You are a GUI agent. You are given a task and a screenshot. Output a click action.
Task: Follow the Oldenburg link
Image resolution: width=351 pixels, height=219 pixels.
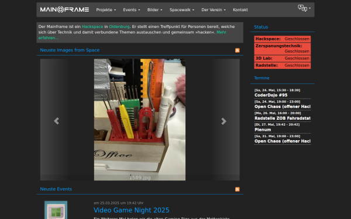click(x=119, y=27)
